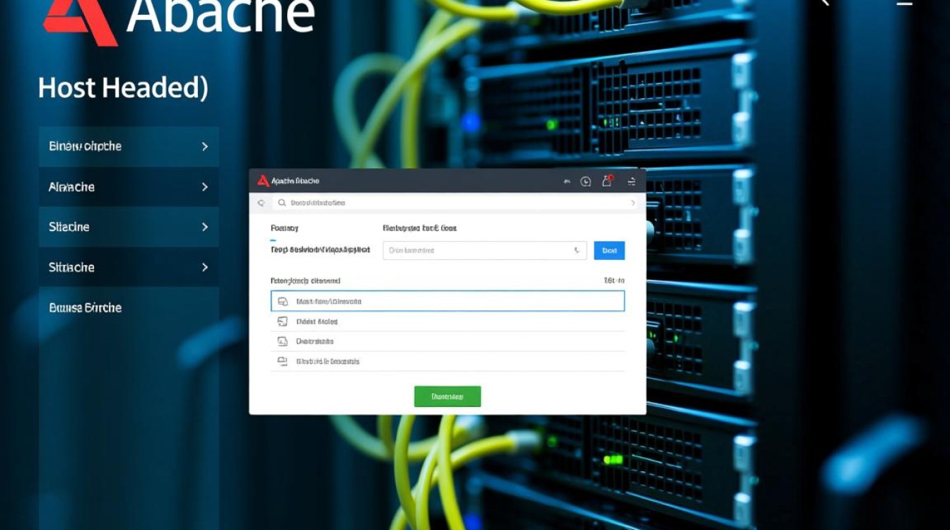Open the hamburger menu icon in dialog header

click(631, 182)
